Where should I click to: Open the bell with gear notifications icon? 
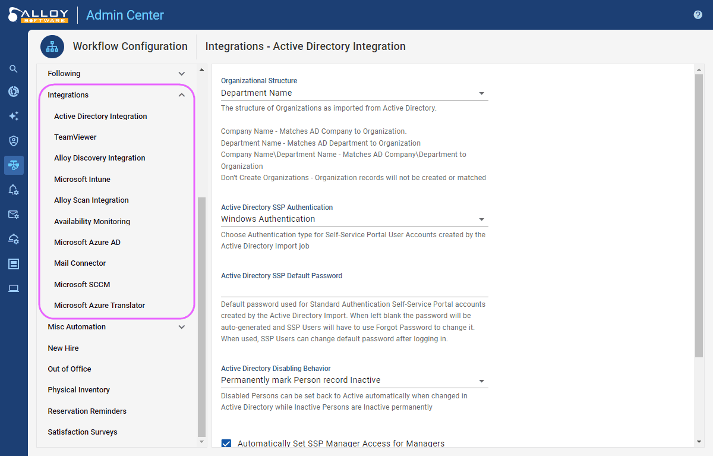tap(14, 190)
